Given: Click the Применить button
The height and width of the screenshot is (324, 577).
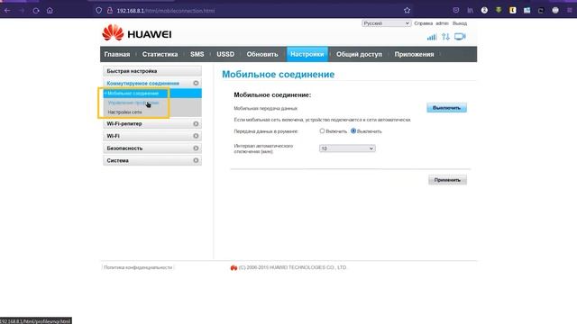Looking at the screenshot, I should pos(447,180).
